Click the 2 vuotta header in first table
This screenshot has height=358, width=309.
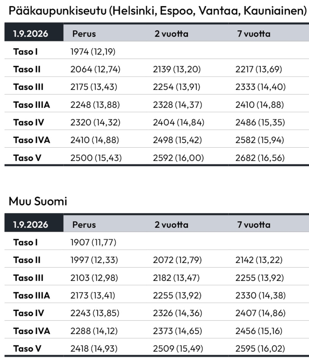pos(171,34)
